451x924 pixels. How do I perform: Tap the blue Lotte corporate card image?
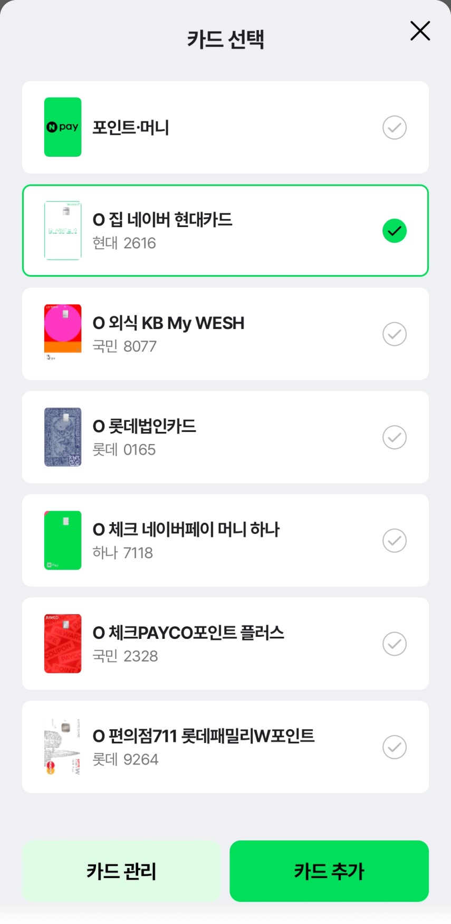click(63, 437)
